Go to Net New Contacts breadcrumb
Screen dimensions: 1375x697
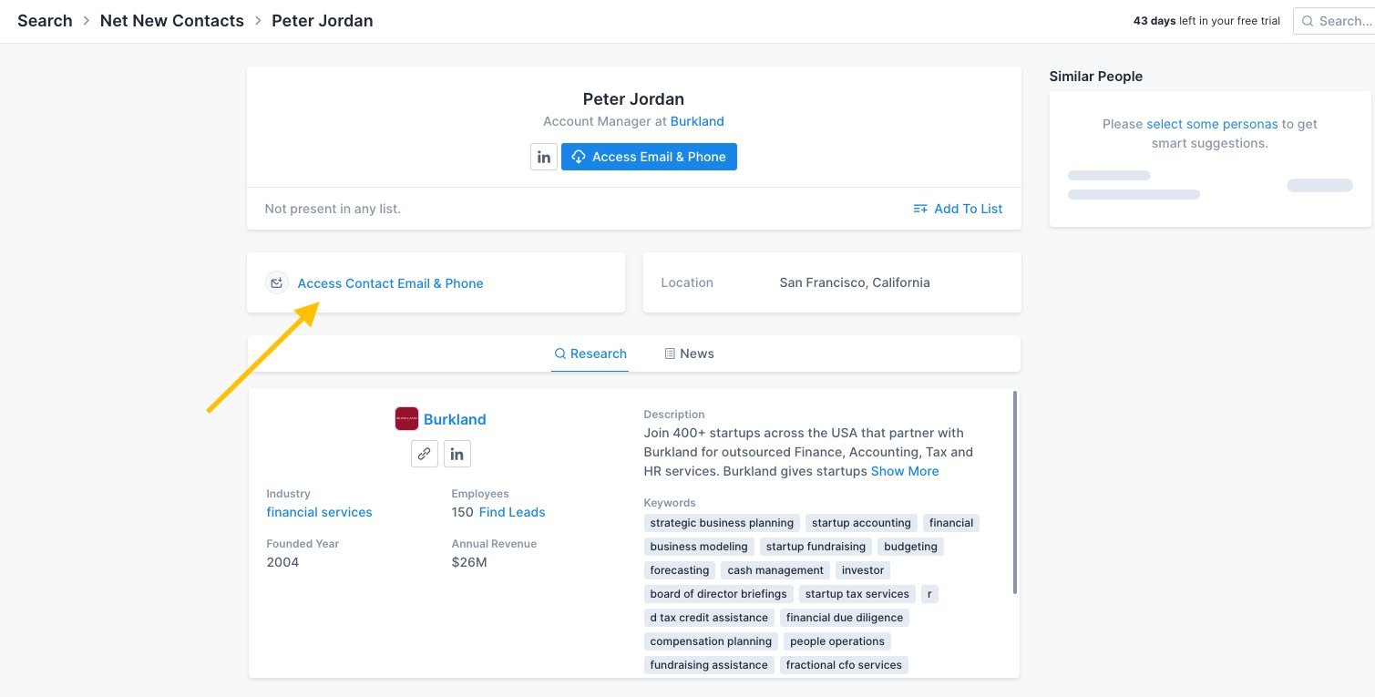point(172,21)
